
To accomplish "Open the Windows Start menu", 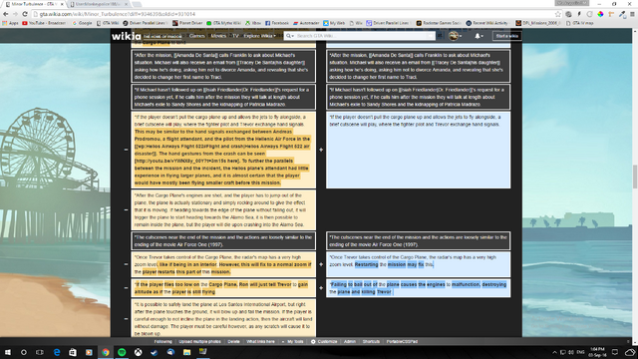I will (x=7, y=352).
